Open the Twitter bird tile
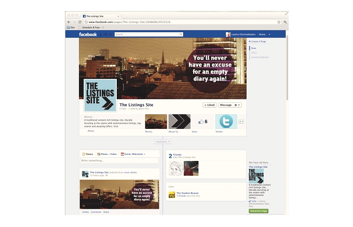 coord(226,122)
